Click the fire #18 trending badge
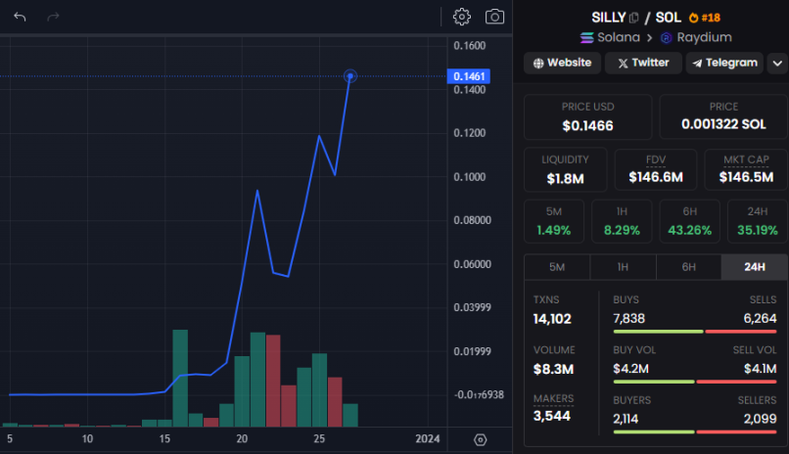The image size is (789, 454). (x=706, y=18)
